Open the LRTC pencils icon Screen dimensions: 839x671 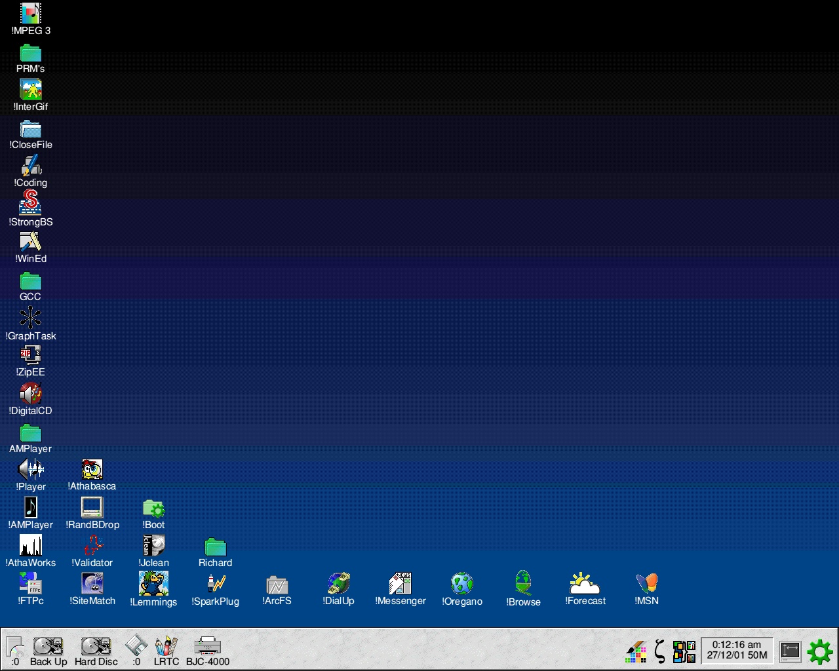coord(166,645)
